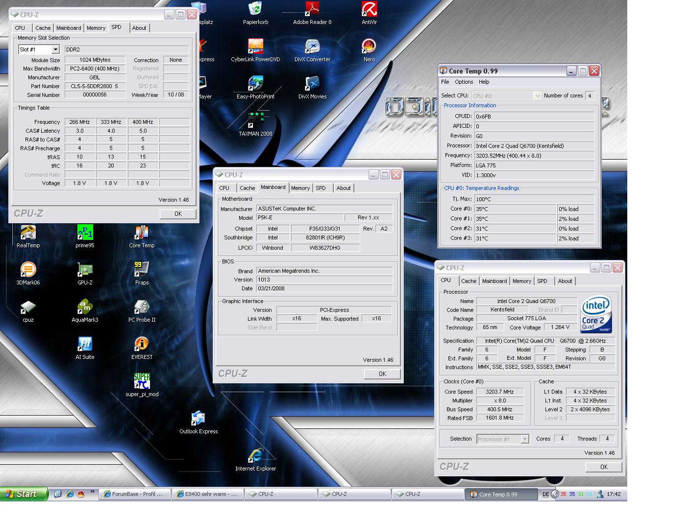This screenshot has width=690, height=517.
Task: Open the CyberLink PowerDVD desktop icon
Action: 255,50
